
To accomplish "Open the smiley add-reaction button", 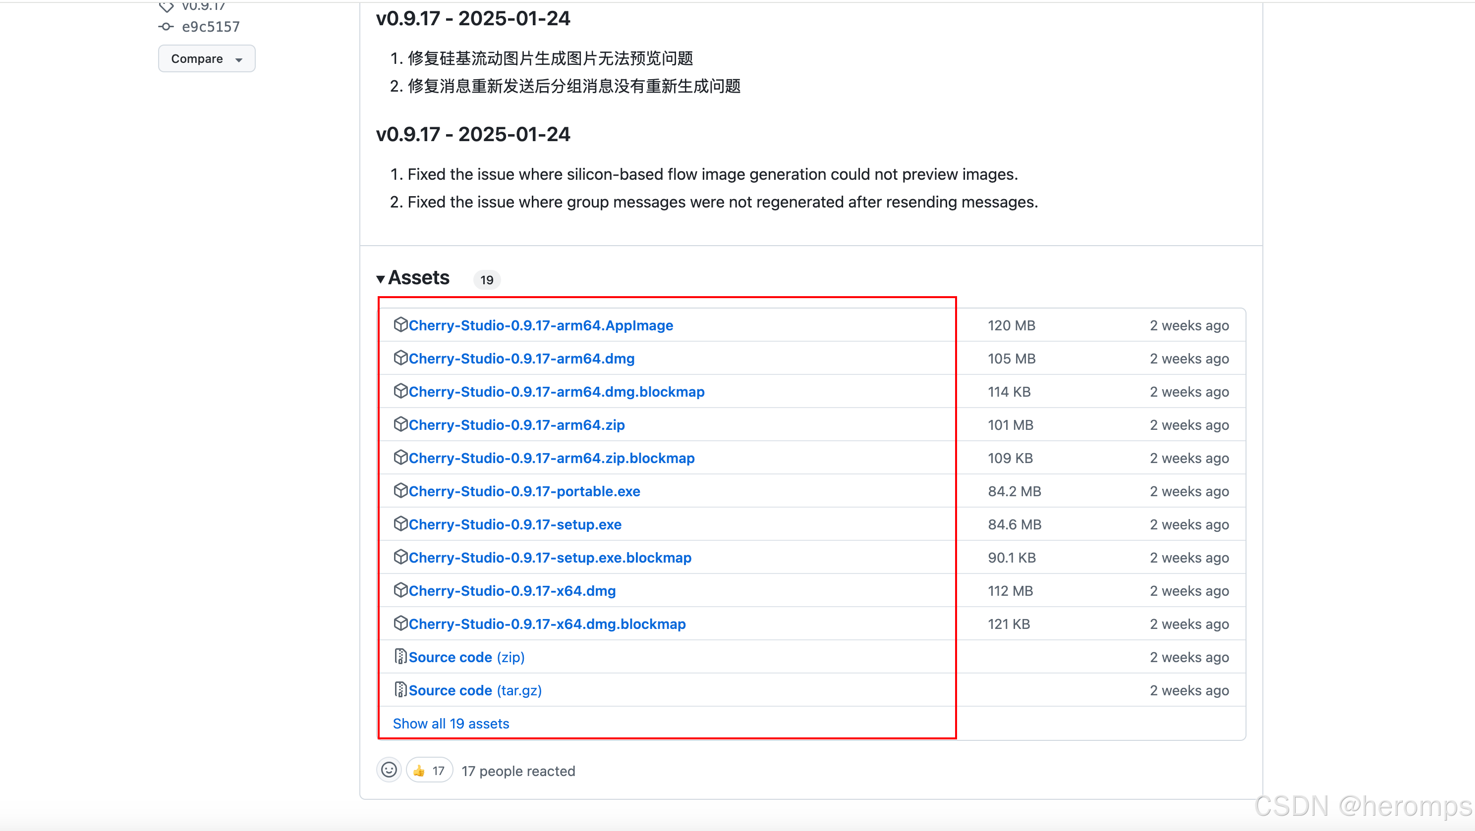I will [389, 771].
